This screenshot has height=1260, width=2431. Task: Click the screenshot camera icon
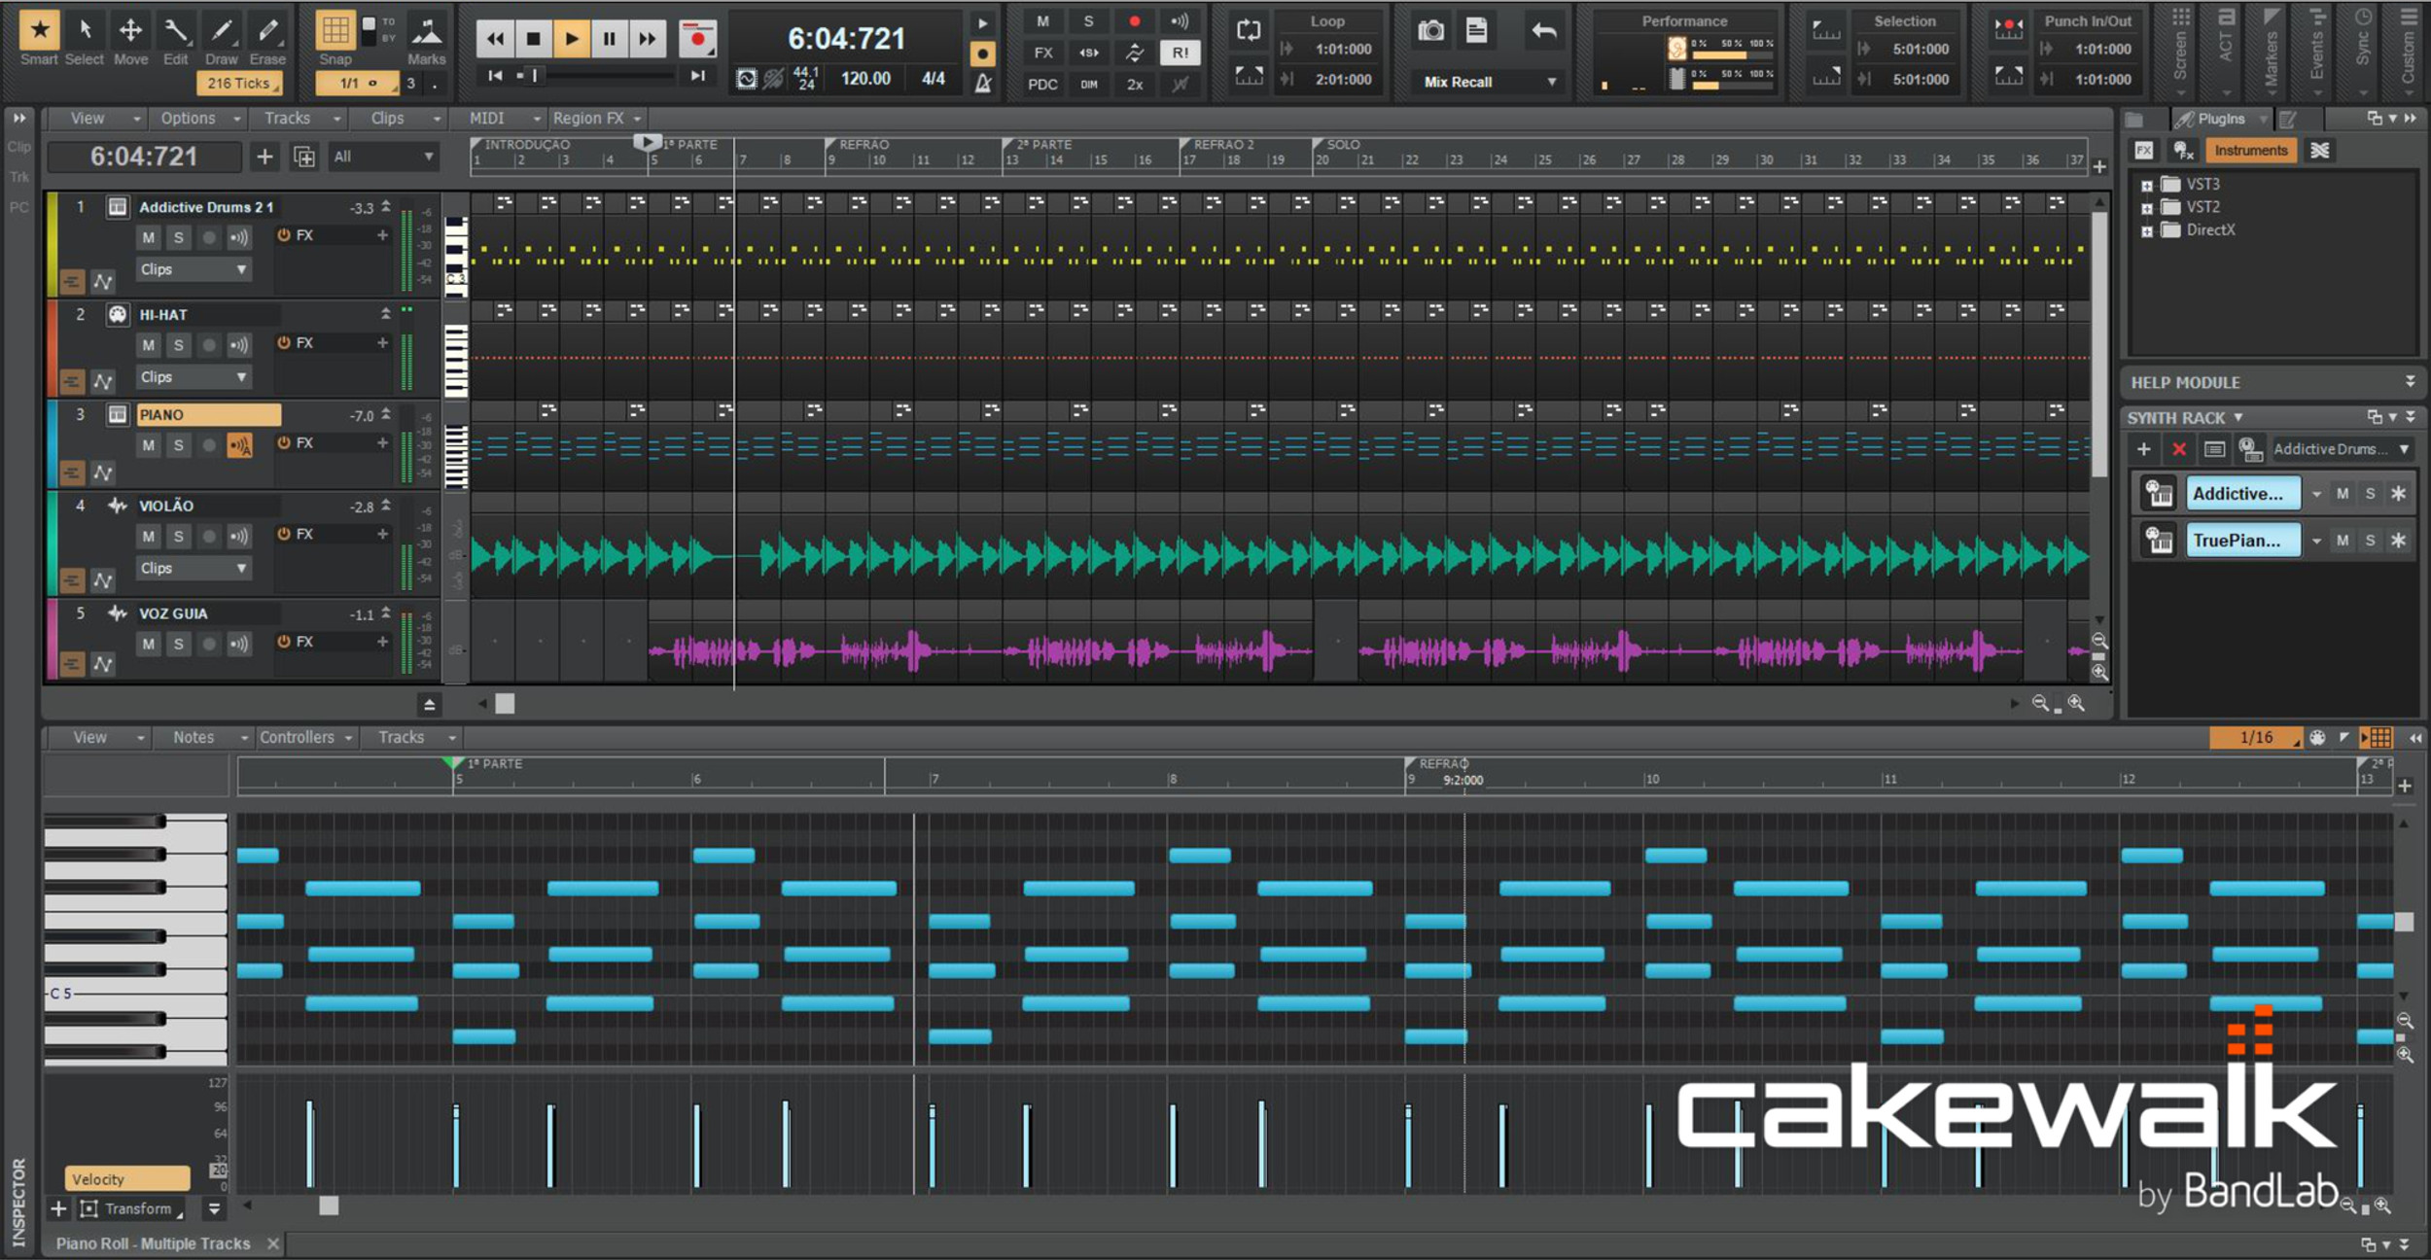(x=1430, y=30)
